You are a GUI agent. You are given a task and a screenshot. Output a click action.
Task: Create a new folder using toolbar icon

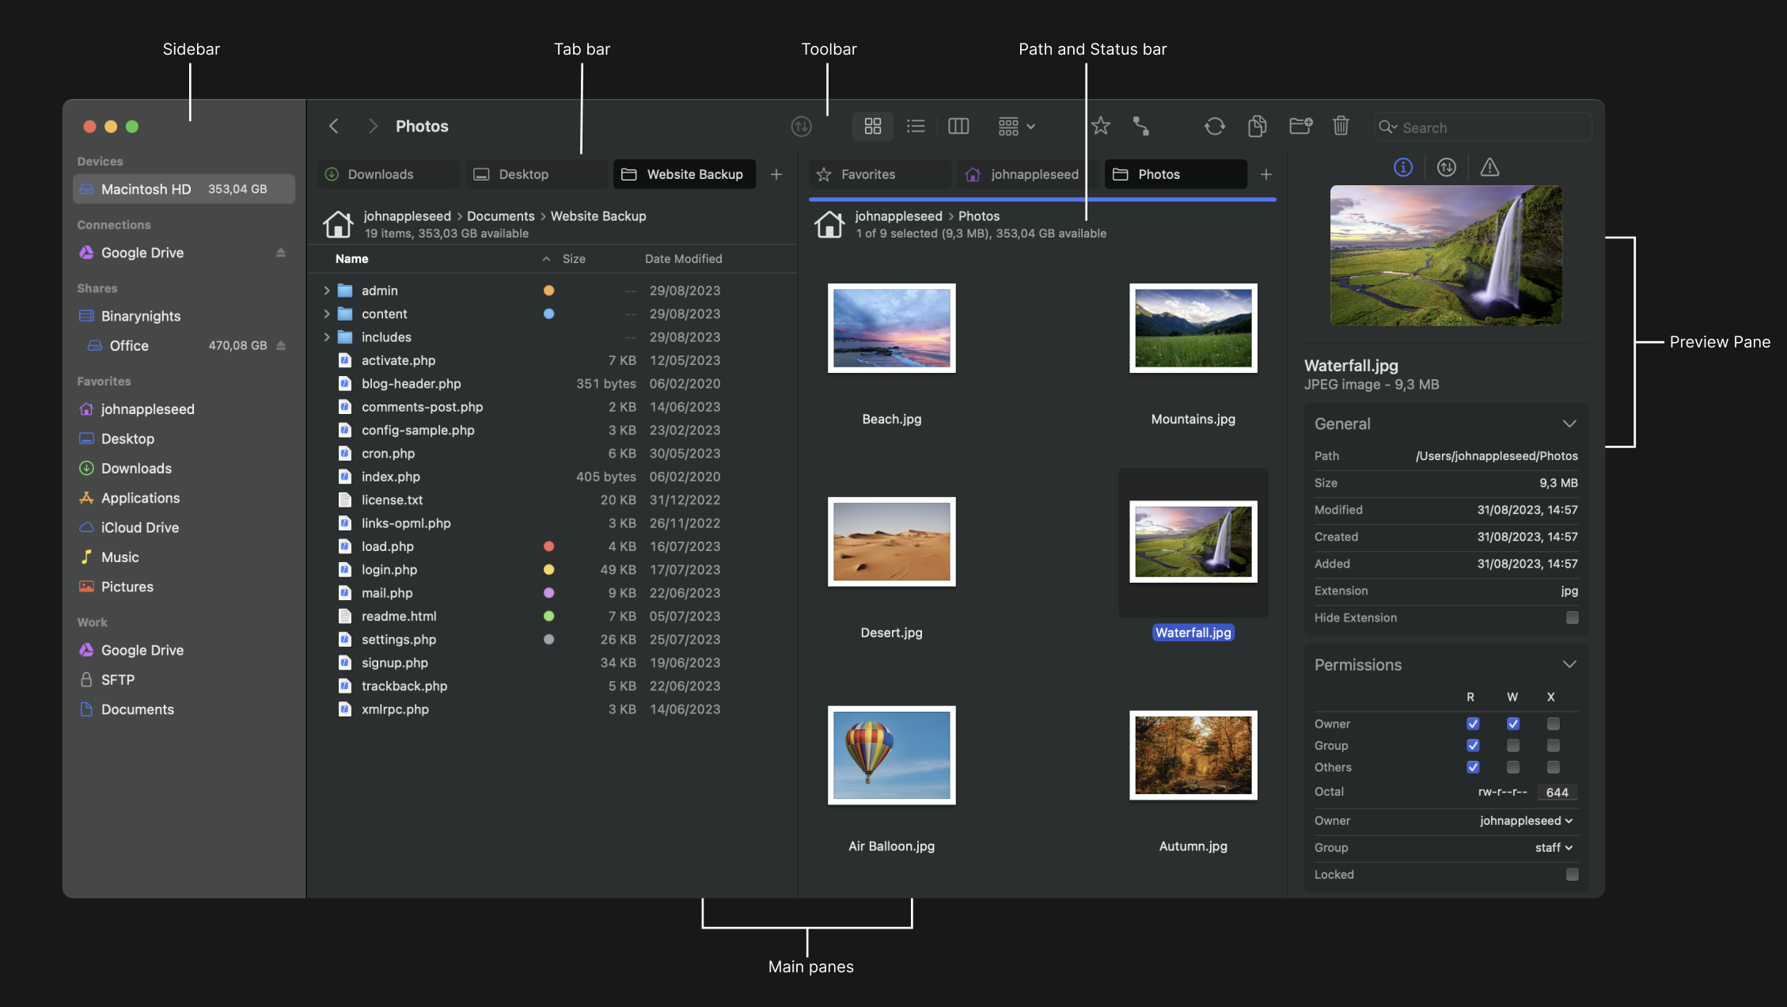tap(1300, 126)
